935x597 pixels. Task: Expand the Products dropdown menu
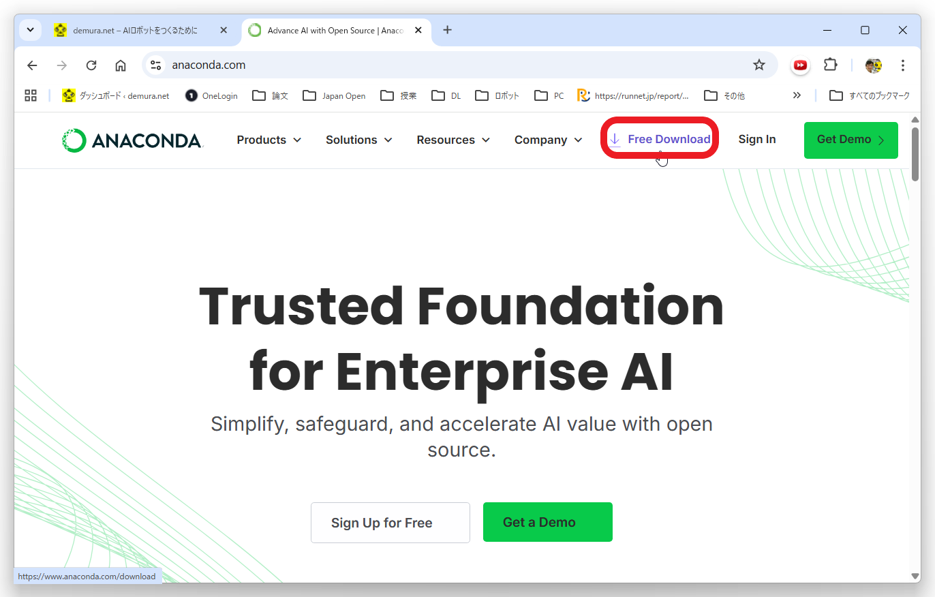point(269,140)
